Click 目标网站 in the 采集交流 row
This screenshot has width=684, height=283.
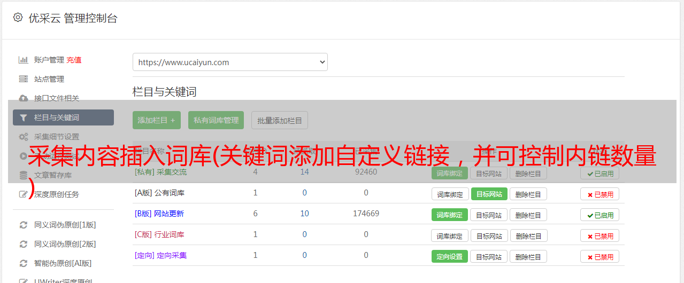coord(489,174)
